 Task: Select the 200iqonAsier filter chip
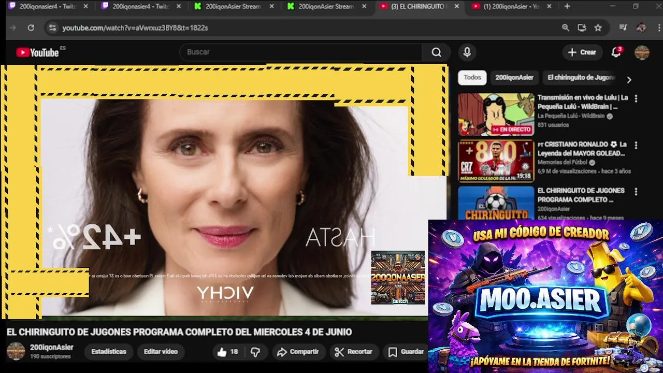point(514,77)
